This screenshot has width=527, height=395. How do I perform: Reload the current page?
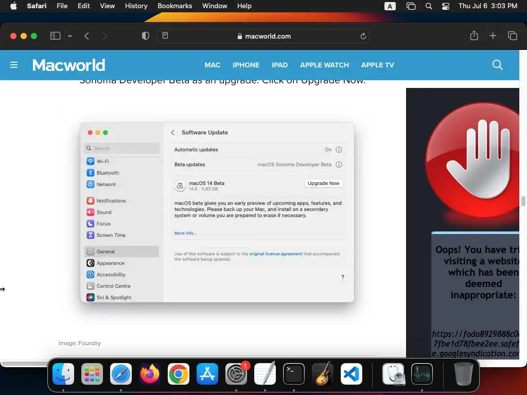pos(363,36)
